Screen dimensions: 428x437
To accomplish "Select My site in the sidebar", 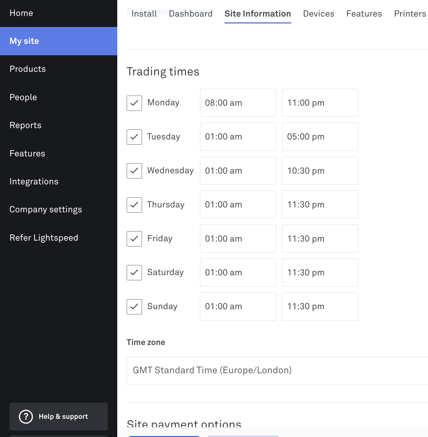I will click(x=59, y=41).
